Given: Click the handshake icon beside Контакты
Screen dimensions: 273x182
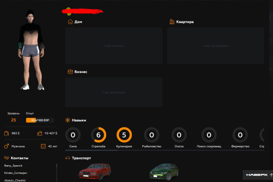Looking at the screenshot, I should click(7, 158).
